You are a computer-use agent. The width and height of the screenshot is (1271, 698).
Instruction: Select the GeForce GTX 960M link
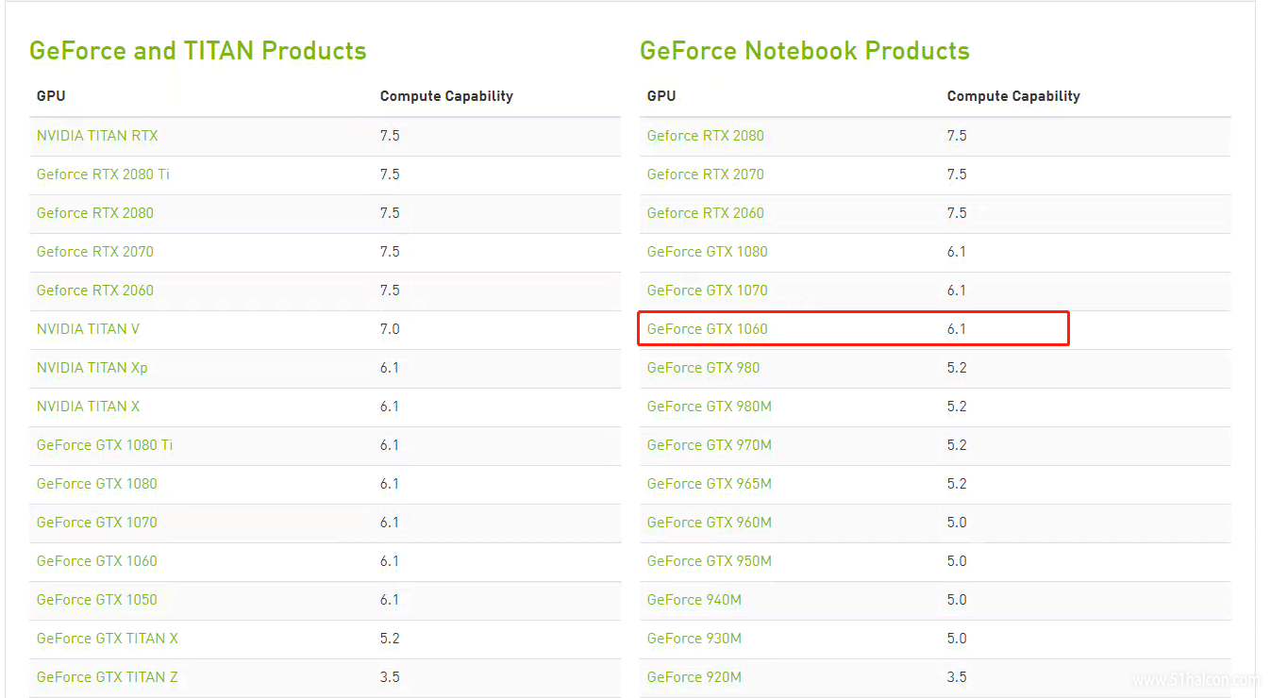[710, 523]
